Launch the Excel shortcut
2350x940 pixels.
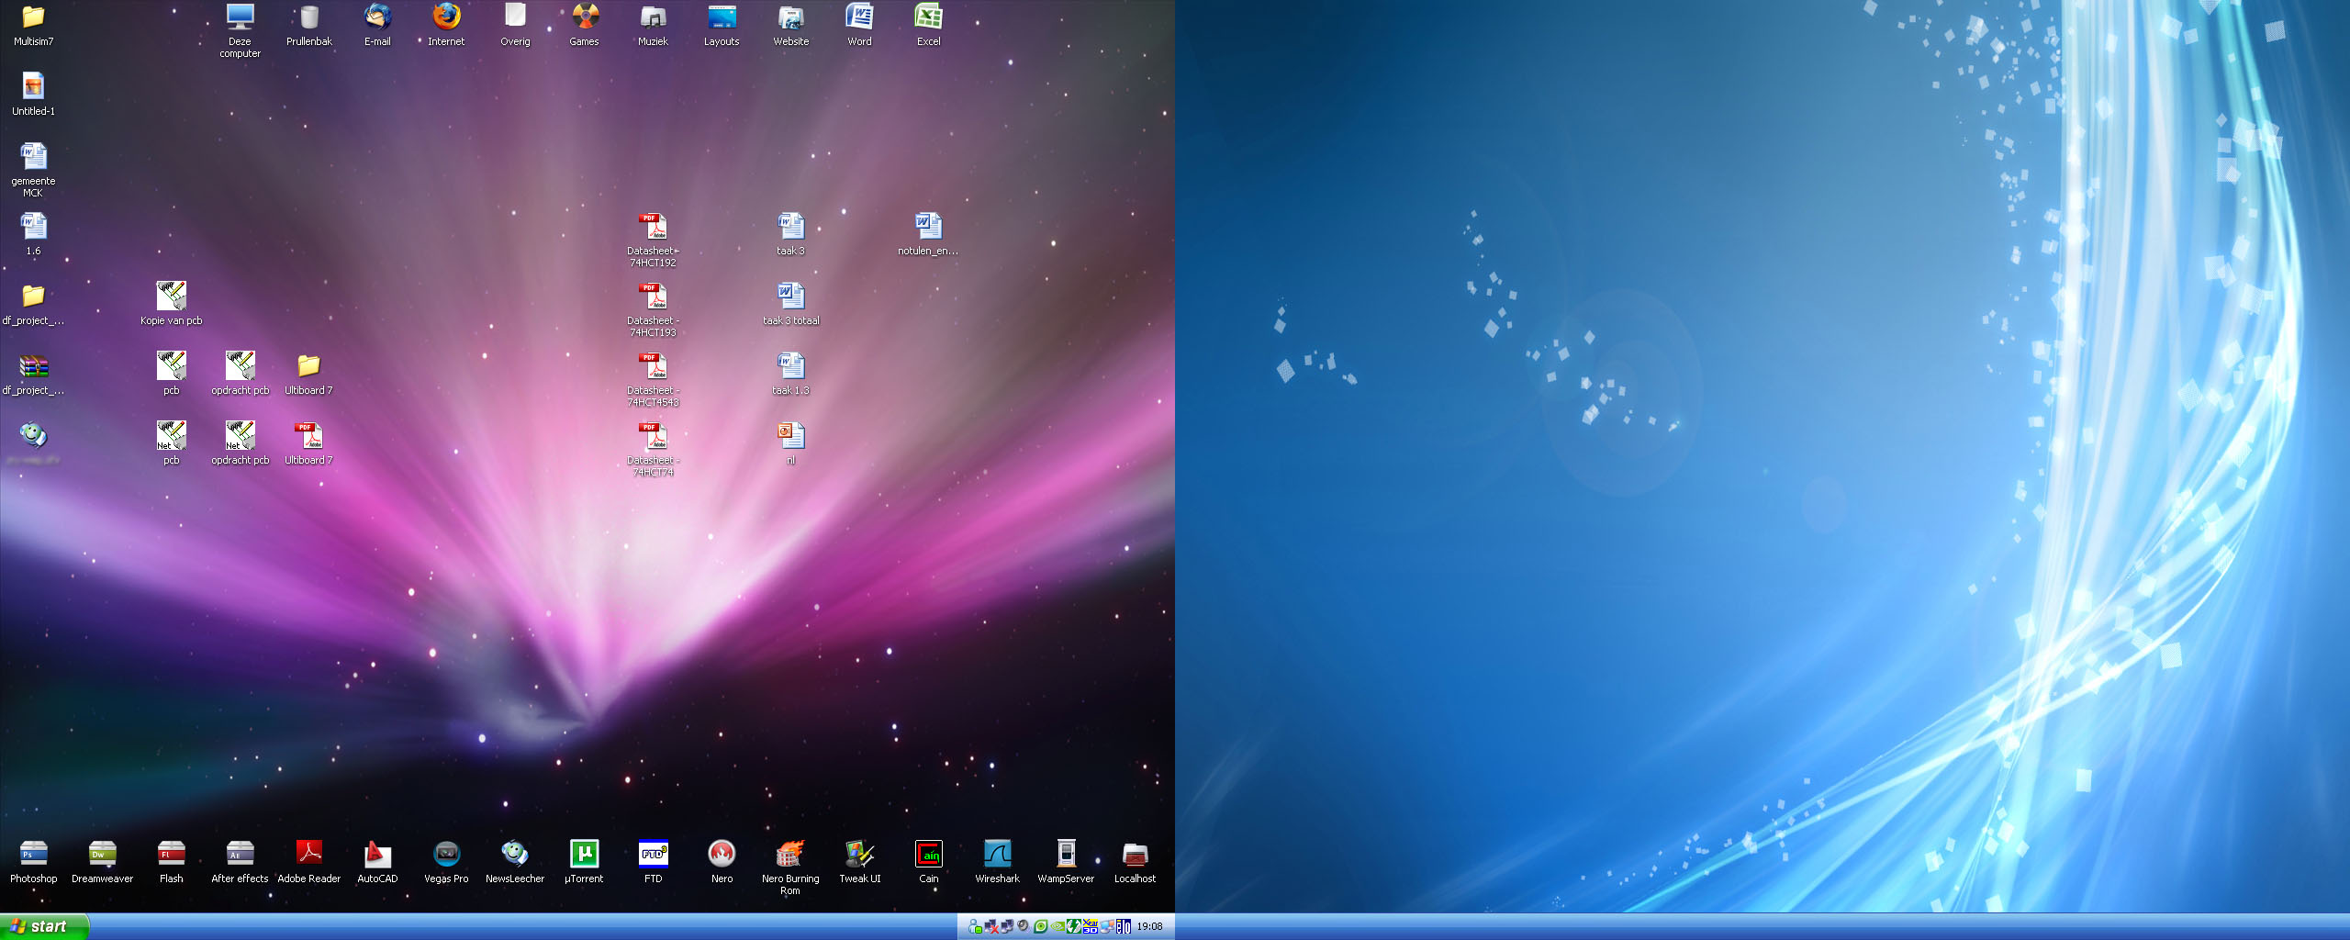(928, 25)
